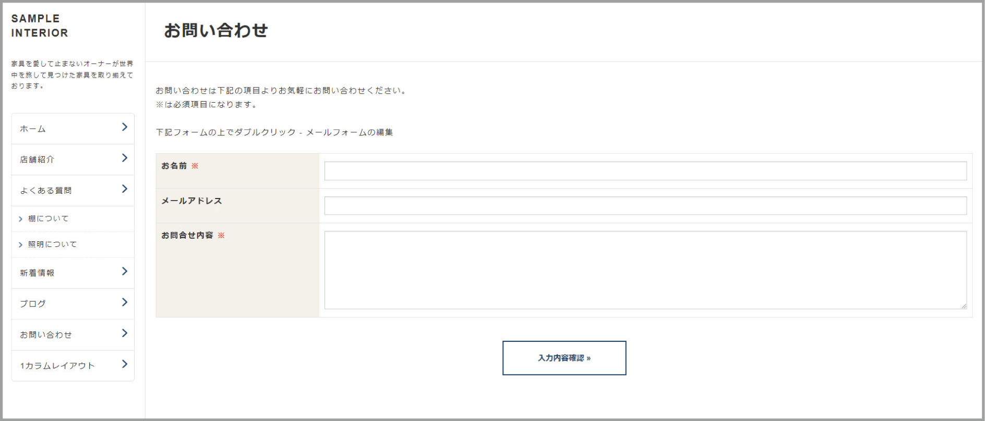Go to 新着情報 in the sidebar
Viewport: 985px width, 421px height.
point(73,273)
